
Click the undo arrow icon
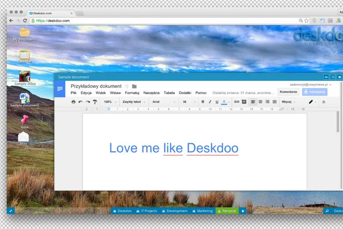pyautogui.click(x=80, y=102)
